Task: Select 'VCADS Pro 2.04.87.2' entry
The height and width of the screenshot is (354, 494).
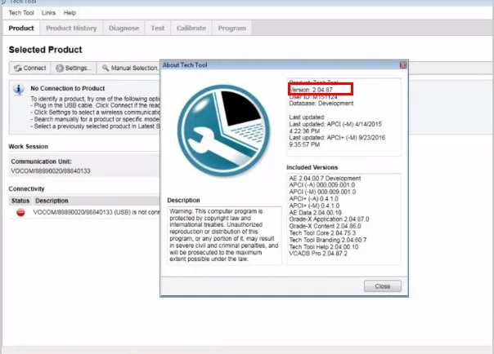Action: tap(318, 254)
